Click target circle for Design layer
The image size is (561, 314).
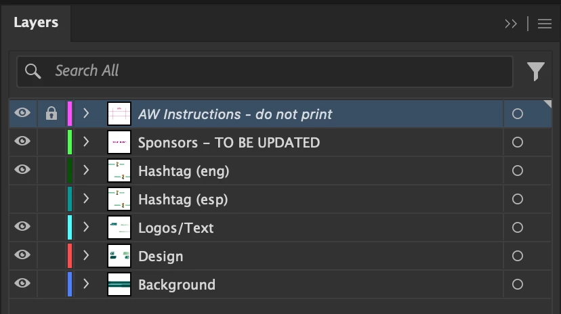pos(518,256)
